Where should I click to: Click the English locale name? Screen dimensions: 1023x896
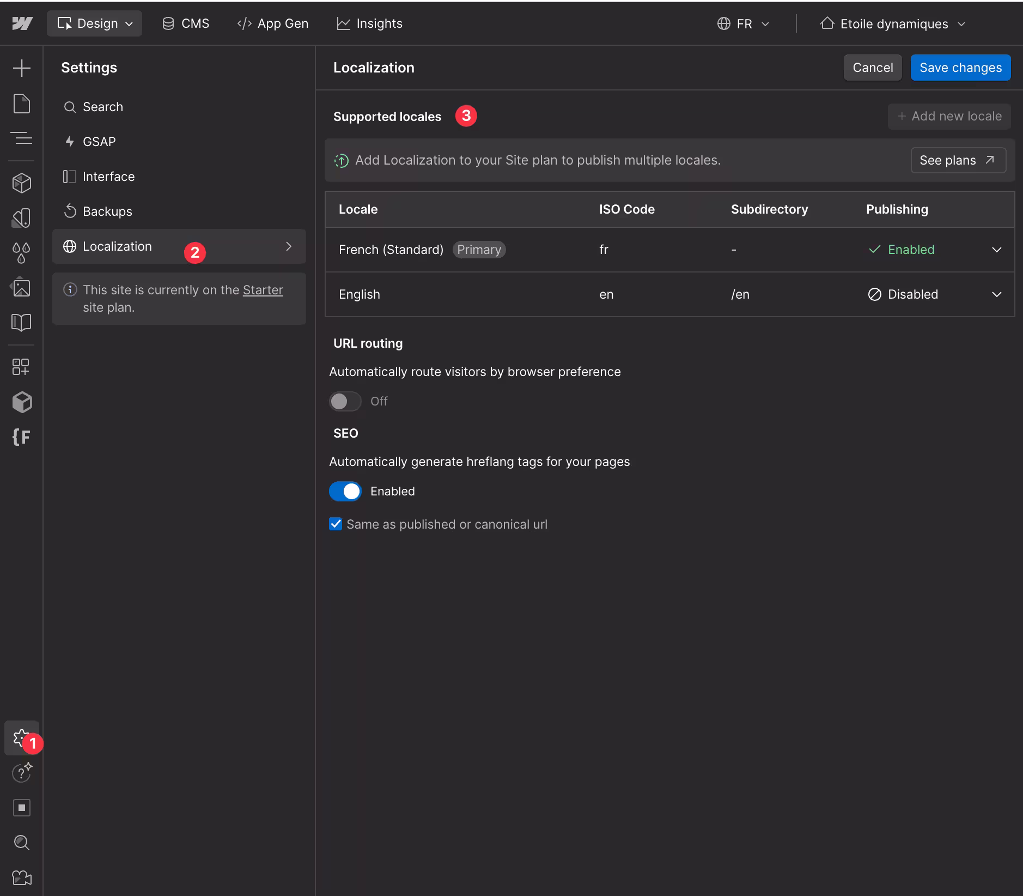[x=360, y=294]
